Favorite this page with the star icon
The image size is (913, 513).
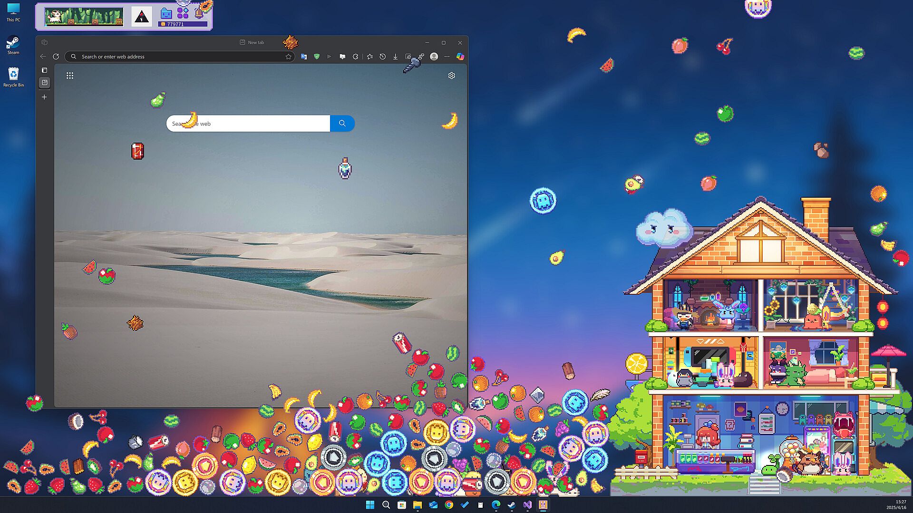point(288,57)
